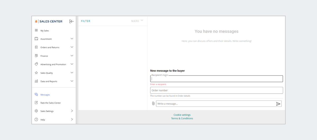Click the 'New message to the buyer' heading
The width and height of the screenshot is (317, 140).
coord(167,71)
